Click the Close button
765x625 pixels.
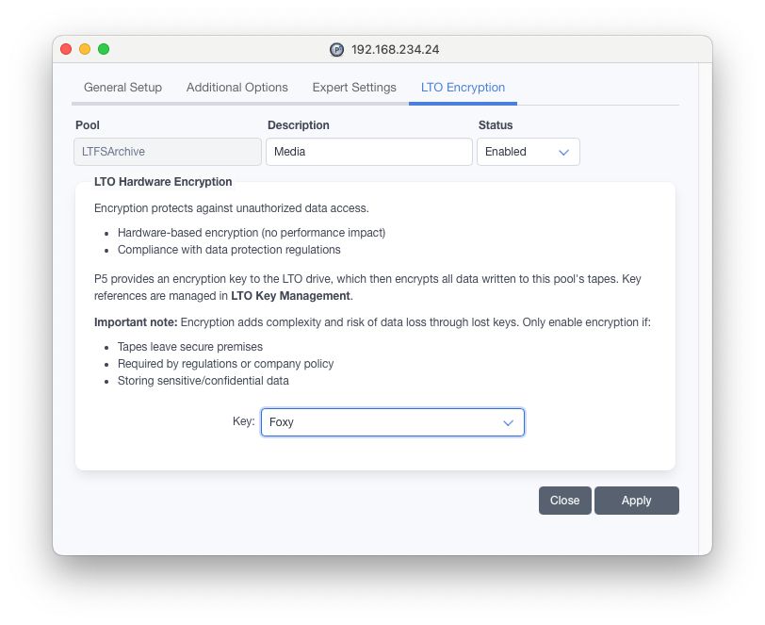(565, 501)
